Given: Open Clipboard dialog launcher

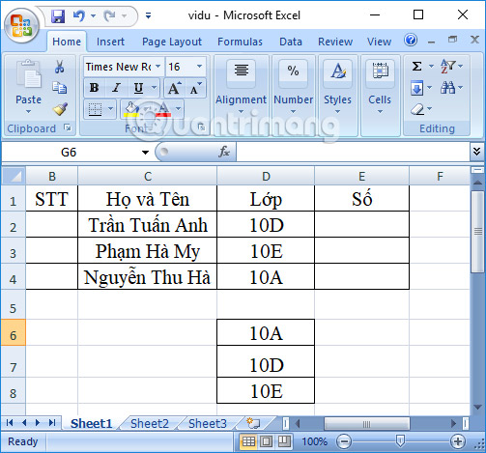Looking at the screenshot, I should click(x=68, y=127).
